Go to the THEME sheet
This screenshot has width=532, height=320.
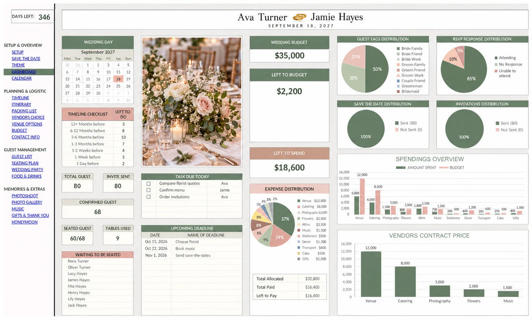tap(18, 65)
